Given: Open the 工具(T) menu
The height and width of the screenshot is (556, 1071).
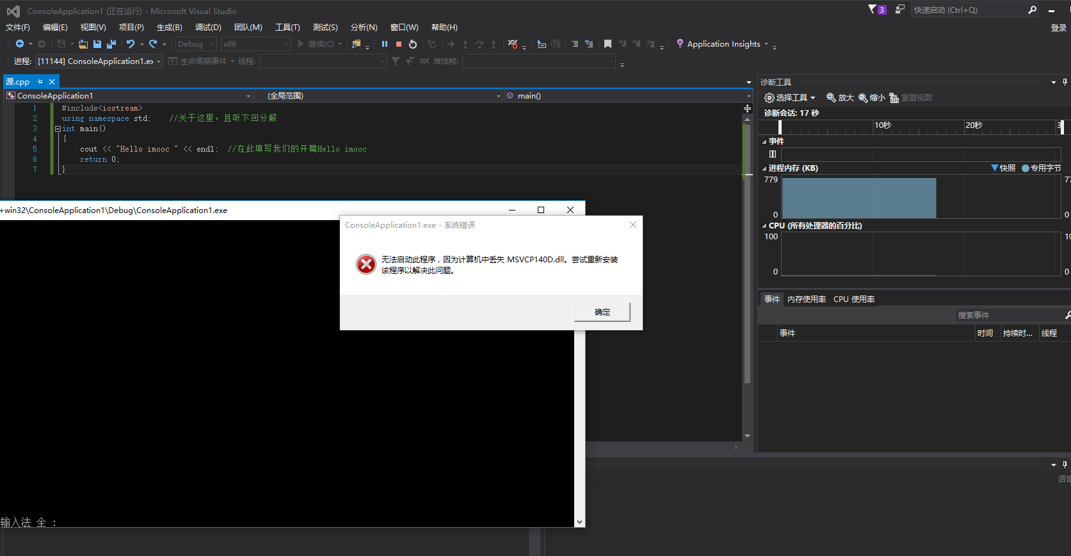Looking at the screenshot, I should pos(287,28).
